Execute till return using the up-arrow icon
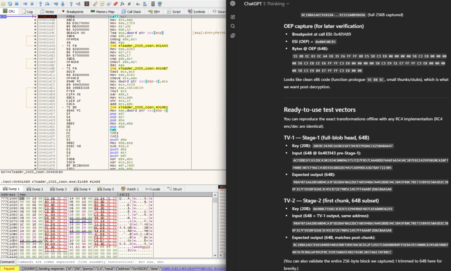Viewport: 451px width, 271px height. [x=71, y=4]
